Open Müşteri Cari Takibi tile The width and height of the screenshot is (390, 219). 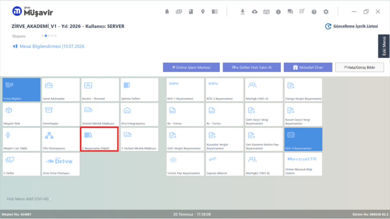pyautogui.click(x=21, y=139)
